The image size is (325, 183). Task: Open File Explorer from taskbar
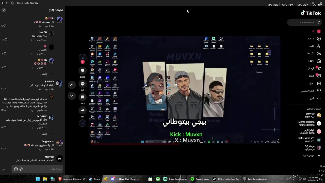click(x=45, y=179)
